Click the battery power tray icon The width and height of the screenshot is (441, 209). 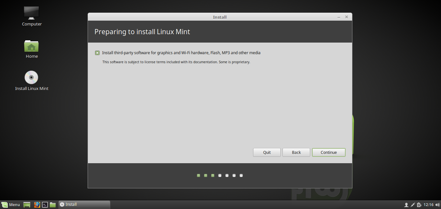point(419,205)
